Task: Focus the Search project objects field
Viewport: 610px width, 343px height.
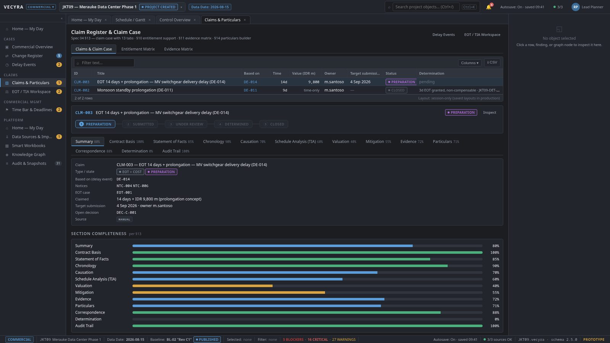Action: (x=426, y=7)
